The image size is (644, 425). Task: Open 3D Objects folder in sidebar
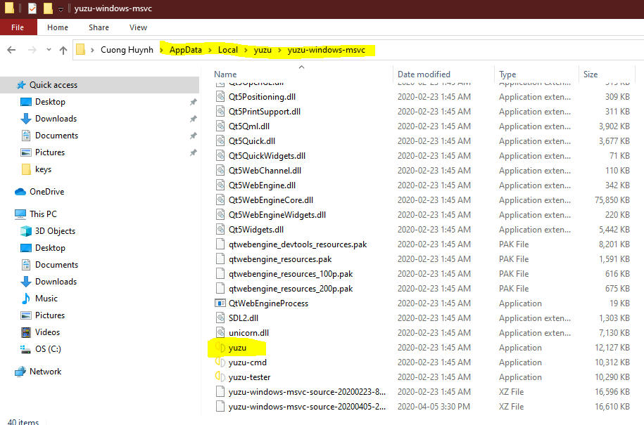tap(48, 231)
